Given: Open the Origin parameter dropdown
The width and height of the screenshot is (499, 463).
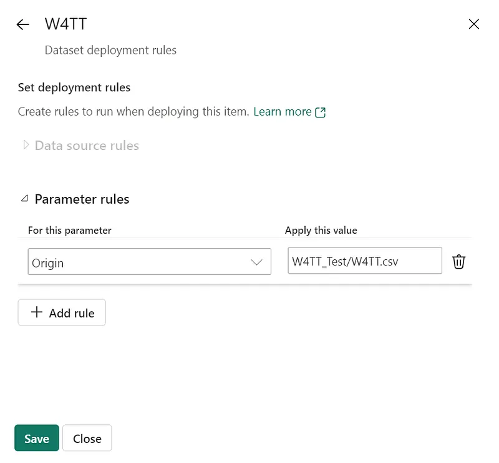Looking at the screenshot, I should coord(149,261).
